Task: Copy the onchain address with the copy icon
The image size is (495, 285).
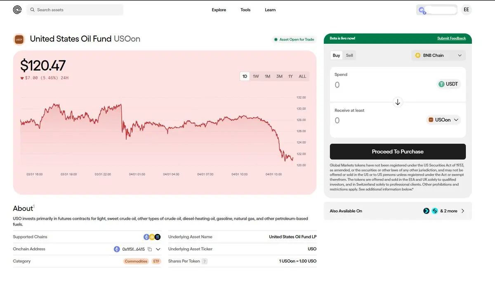Action: point(150,249)
